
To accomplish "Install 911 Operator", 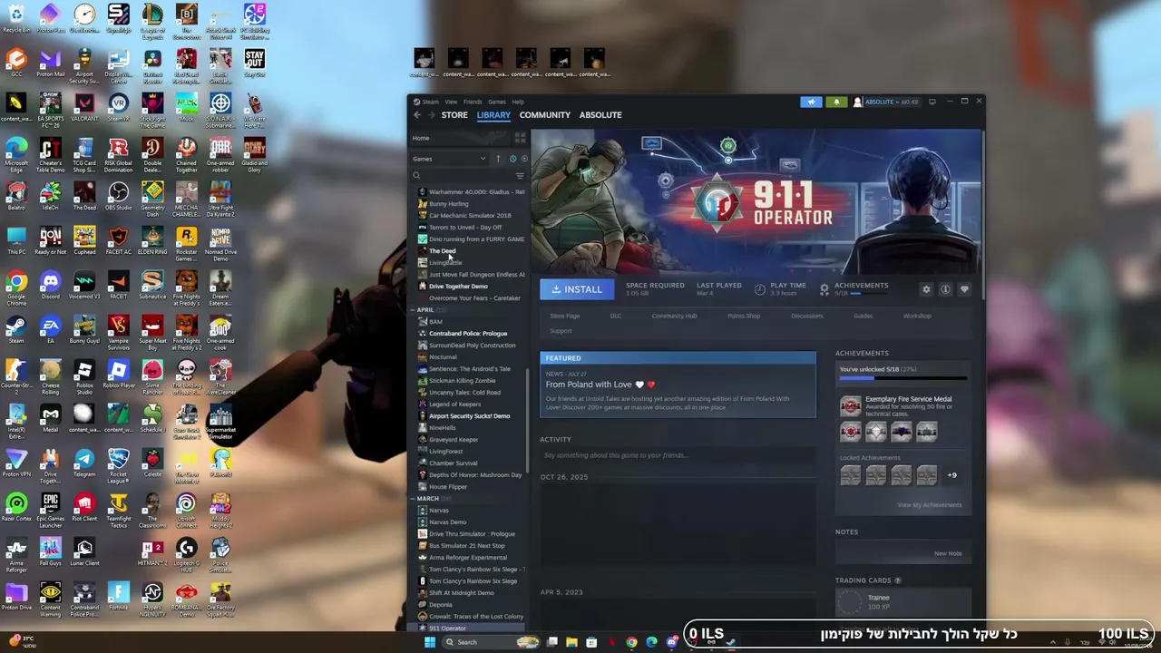I will point(577,289).
